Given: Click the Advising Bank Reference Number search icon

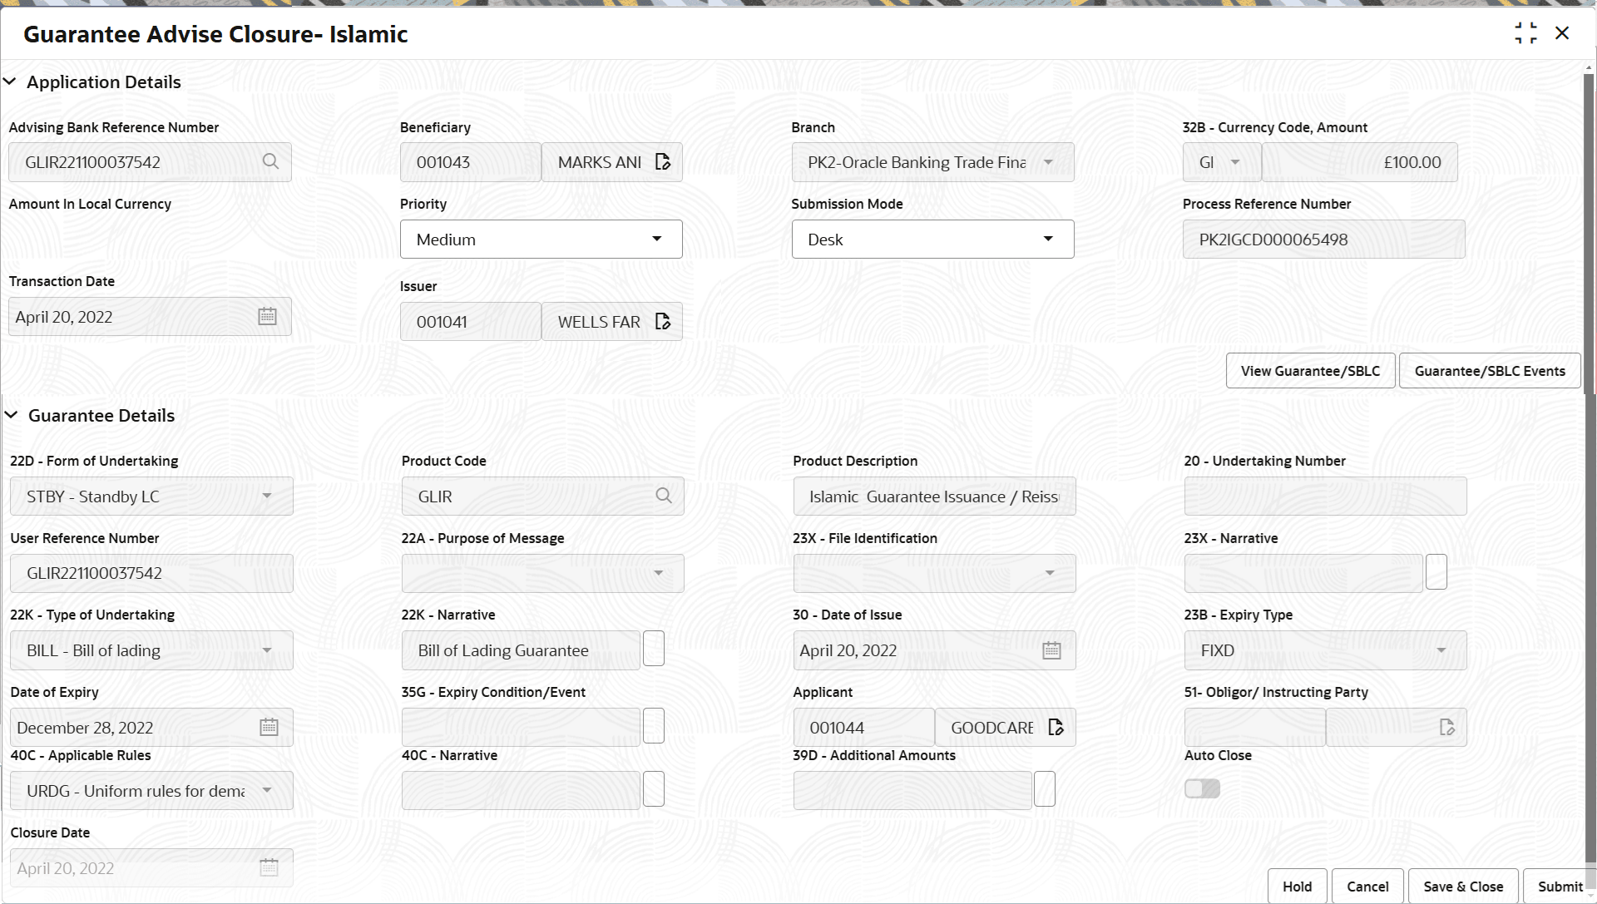Looking at the screenshot, I should click(x=270, y=161).
